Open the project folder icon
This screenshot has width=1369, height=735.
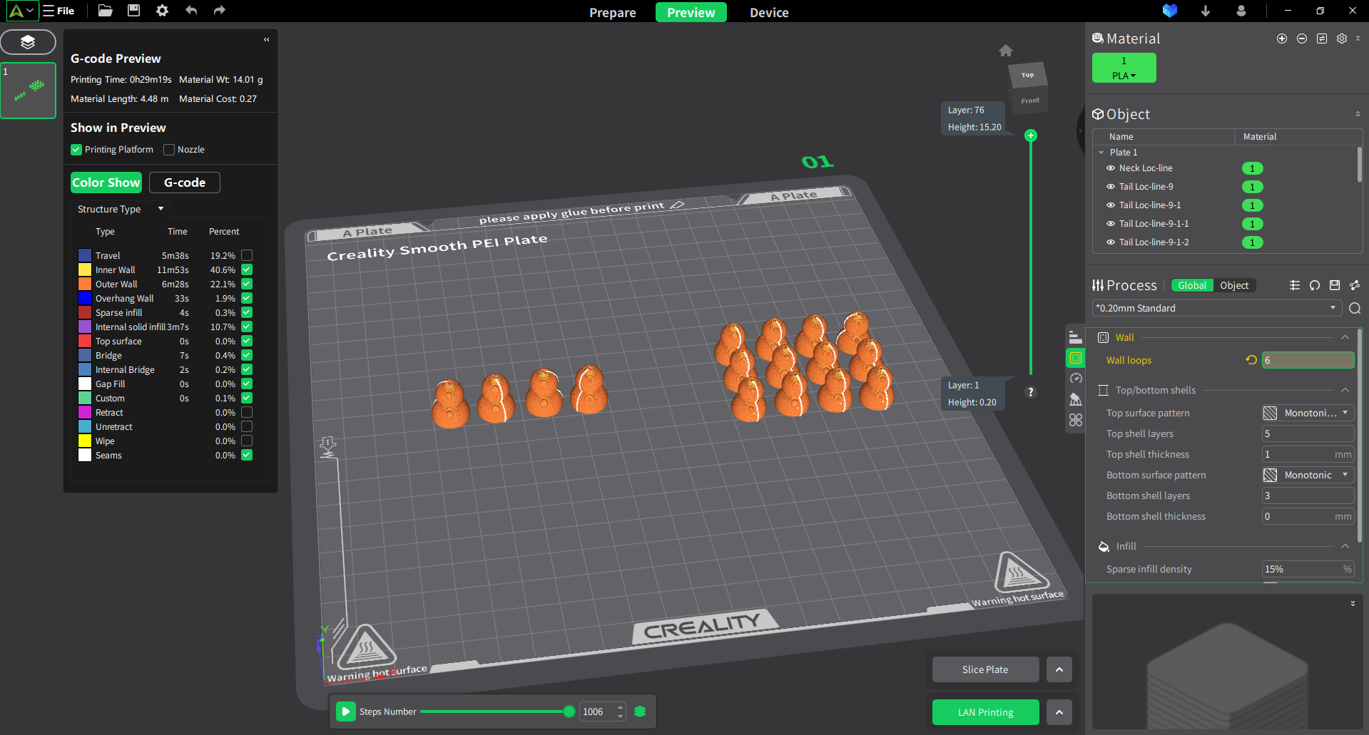point(105,11)
